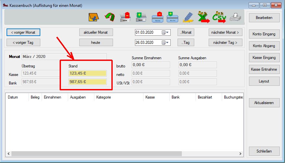
Task: Click the 'heute' button
Action: click(x=96, y=43)
